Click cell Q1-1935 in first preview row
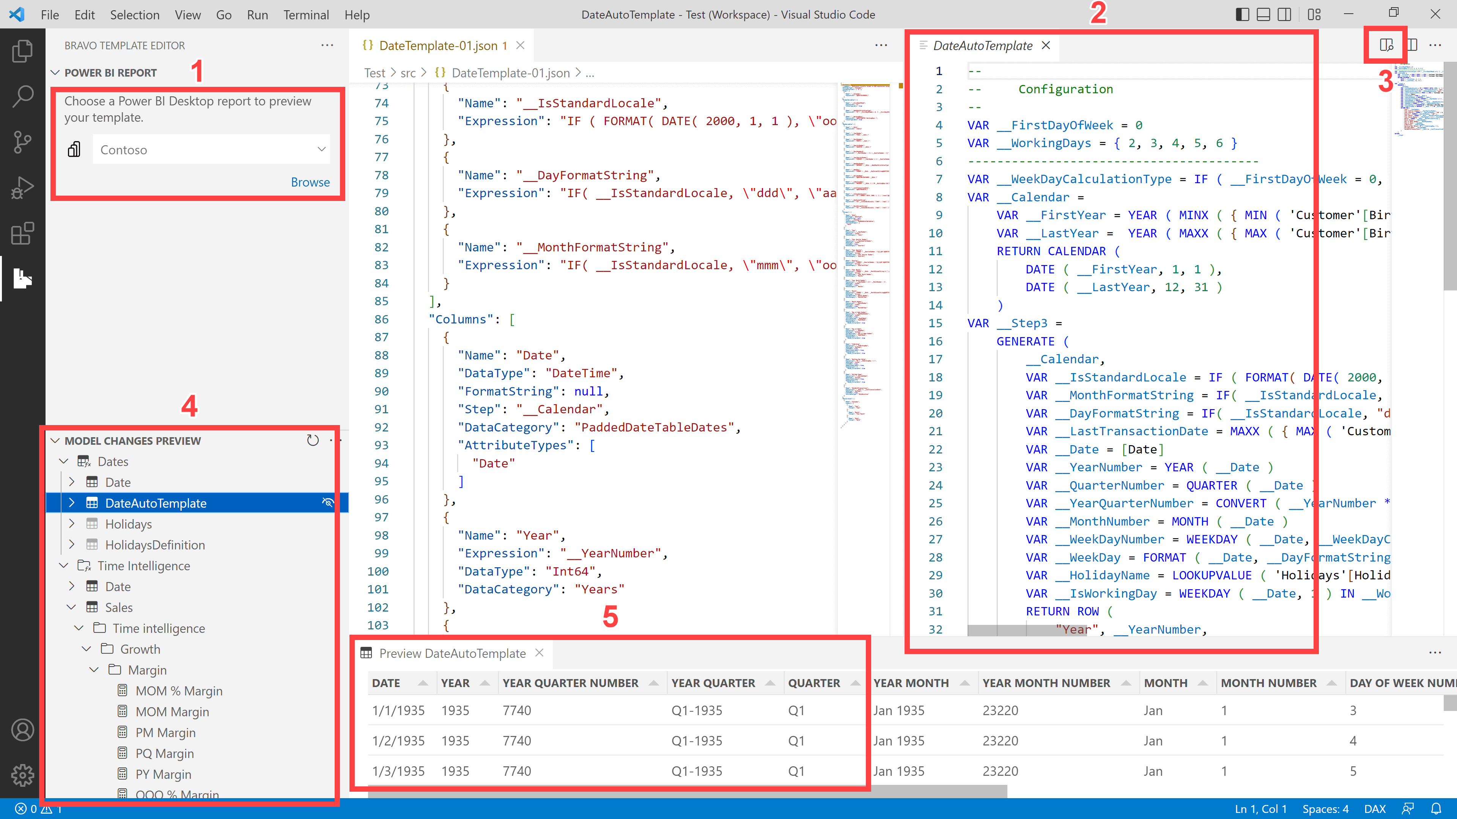This screenshot has height=819, width=1457. (x=697, y=710)
